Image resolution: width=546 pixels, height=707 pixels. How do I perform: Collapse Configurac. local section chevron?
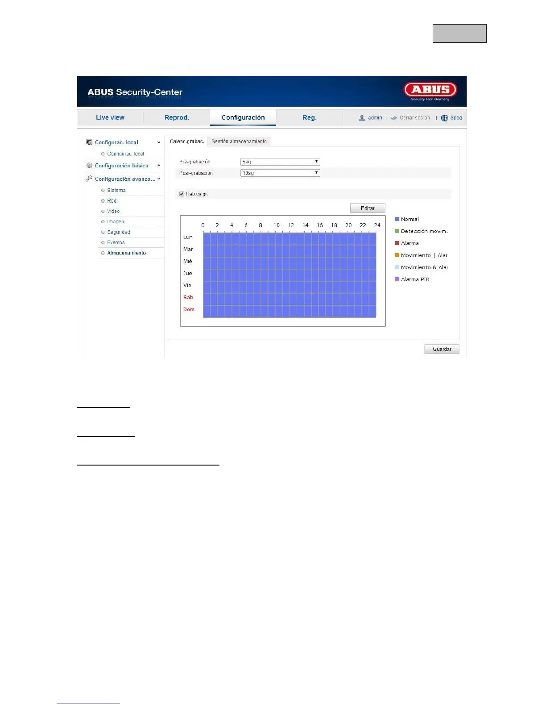click(x=159, y=142)
